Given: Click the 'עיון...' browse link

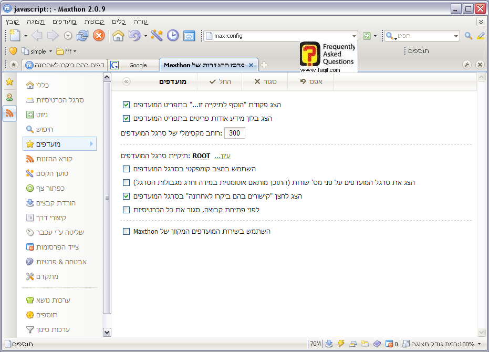Looking at the screenshot, I should (222, 156).
